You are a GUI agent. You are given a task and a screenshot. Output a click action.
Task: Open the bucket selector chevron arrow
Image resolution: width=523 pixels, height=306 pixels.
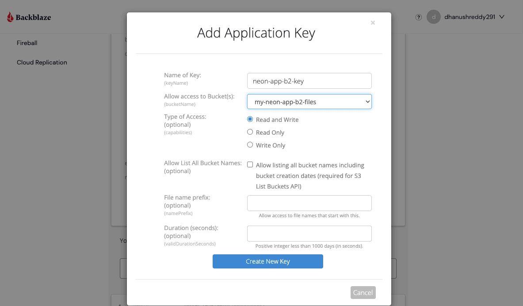[367, 101]
